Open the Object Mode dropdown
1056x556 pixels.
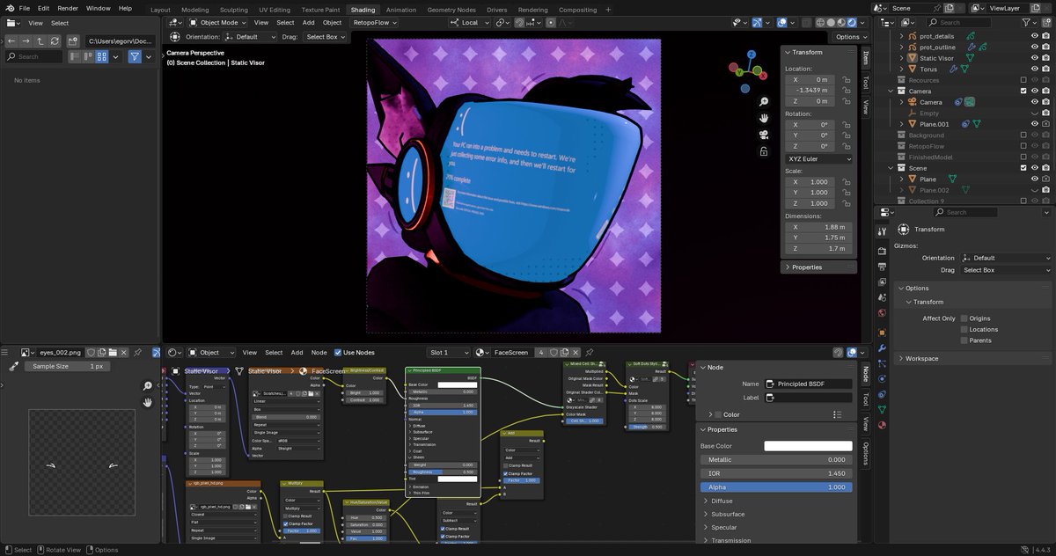[216, 23]
